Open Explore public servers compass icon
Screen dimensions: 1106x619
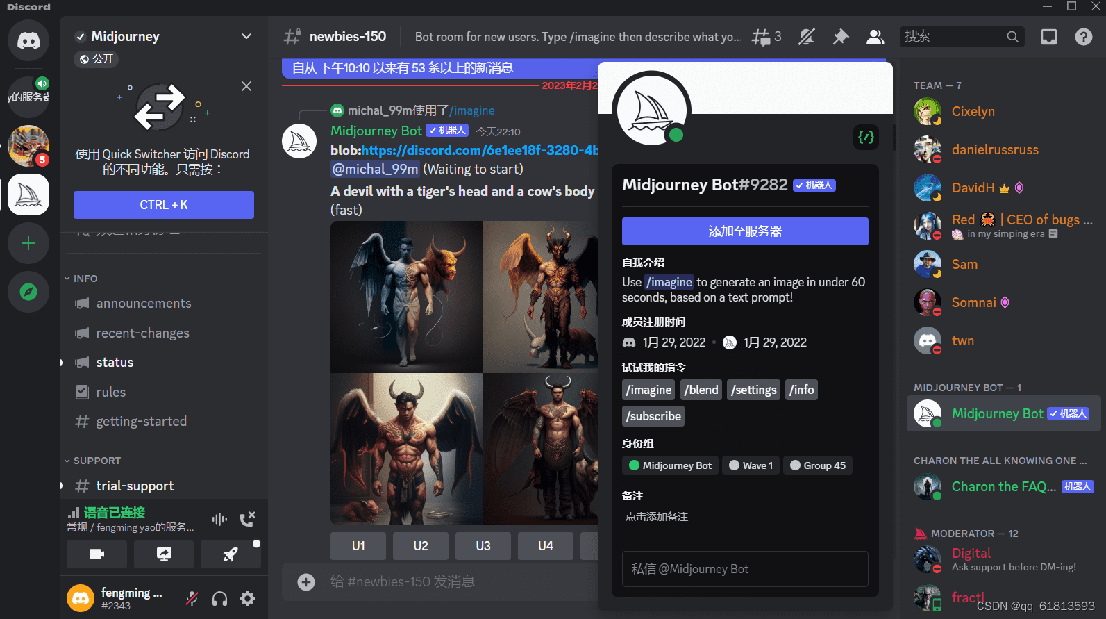[x=28, y=292]
